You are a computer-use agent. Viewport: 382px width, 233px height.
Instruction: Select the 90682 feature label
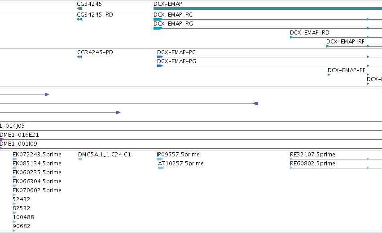(x=22, y=226)
